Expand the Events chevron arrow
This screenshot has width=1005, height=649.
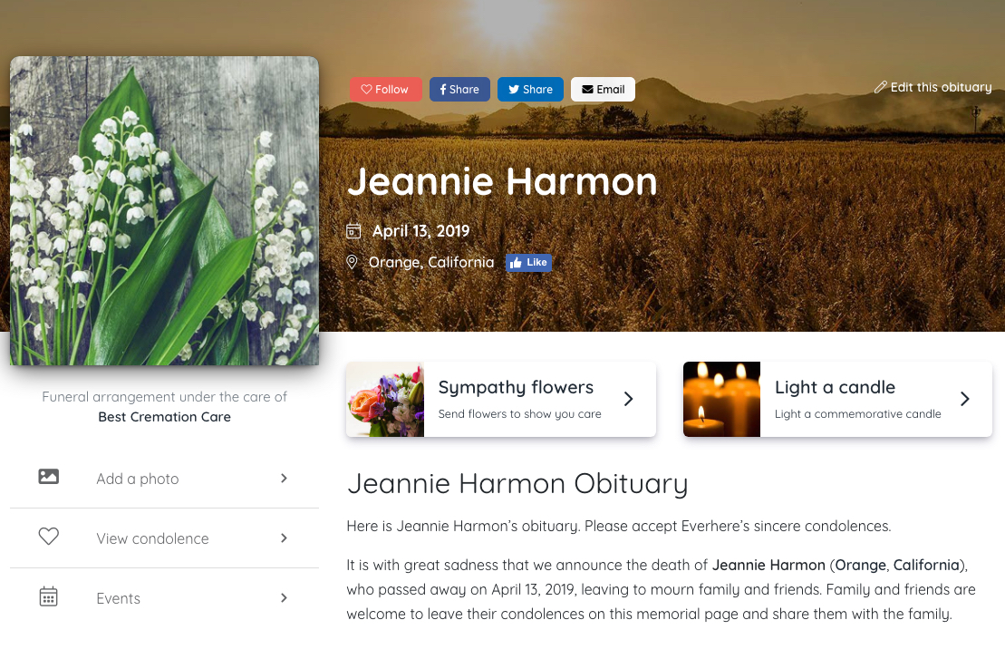click(x=284, y=597)
